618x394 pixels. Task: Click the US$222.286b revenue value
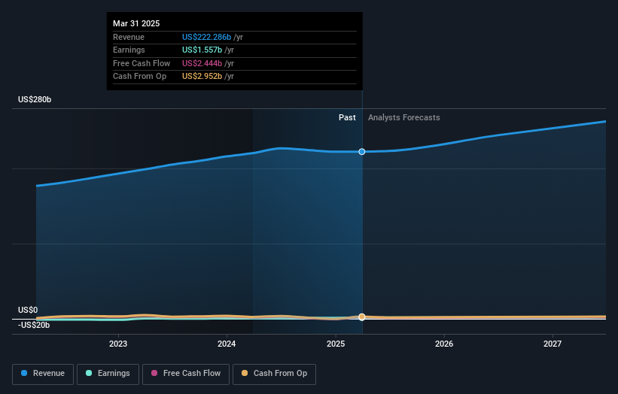coord(206,37)
